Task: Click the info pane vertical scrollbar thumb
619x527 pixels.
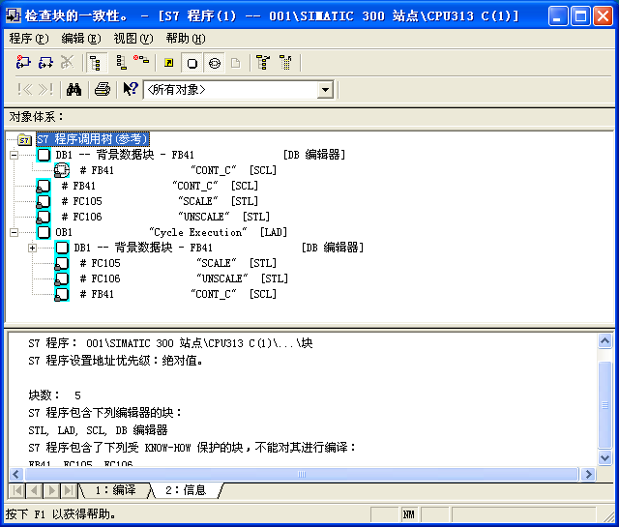Action: pos(605,404)
